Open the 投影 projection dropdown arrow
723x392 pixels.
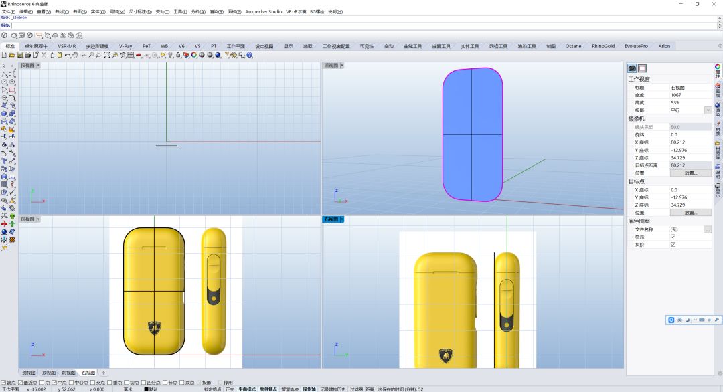pos(708,110)
